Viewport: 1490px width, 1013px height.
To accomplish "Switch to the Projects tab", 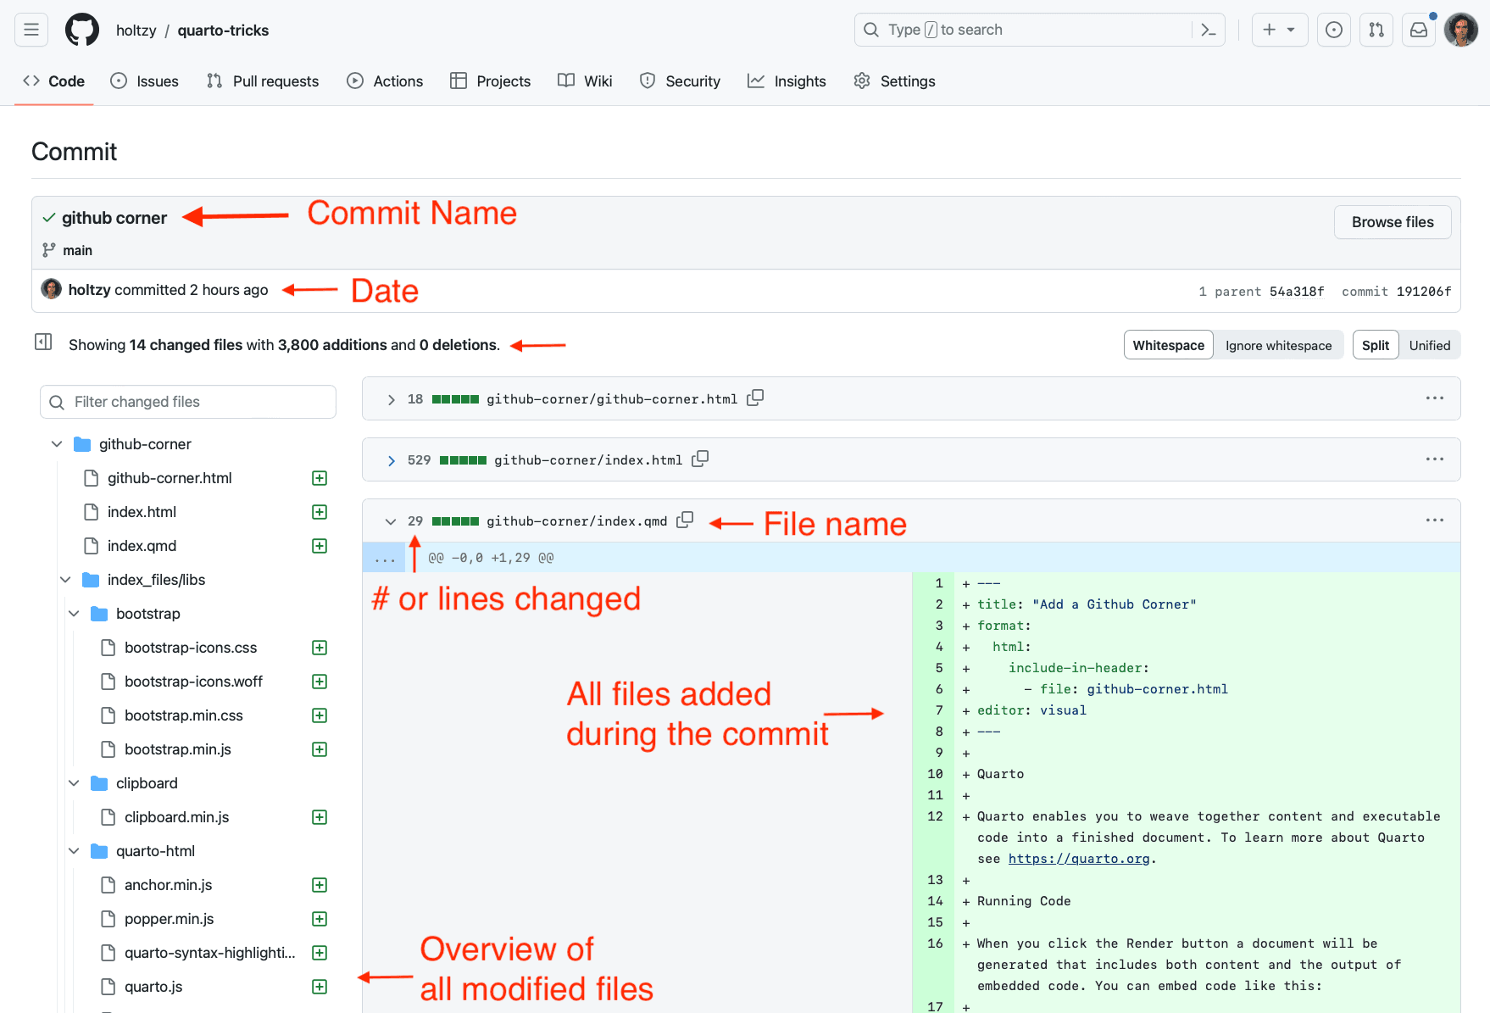I will tap(491, 81).
